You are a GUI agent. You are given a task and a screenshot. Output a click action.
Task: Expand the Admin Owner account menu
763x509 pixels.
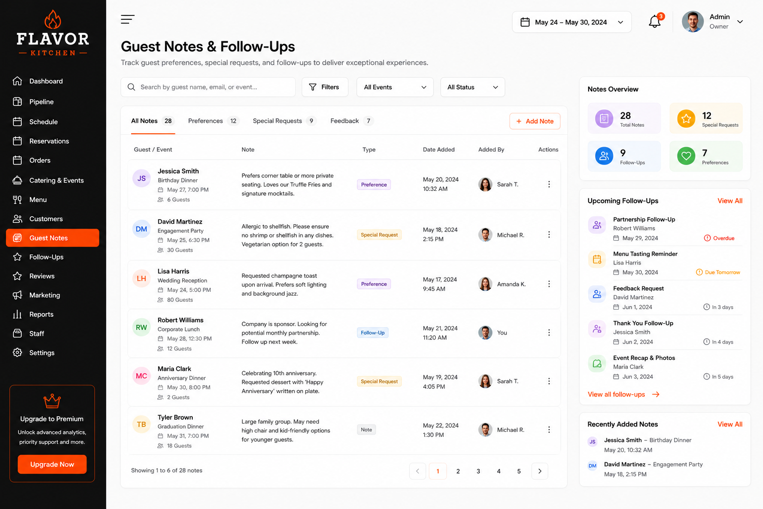click(740, 22)
